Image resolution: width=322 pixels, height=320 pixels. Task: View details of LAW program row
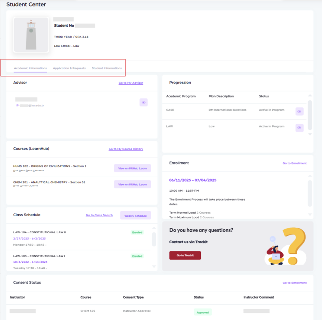[299, 128]
